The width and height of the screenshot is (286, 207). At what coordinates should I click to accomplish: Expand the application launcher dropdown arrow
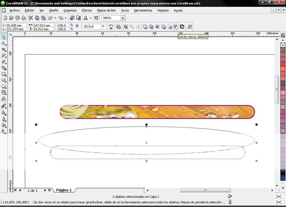(91, 18)
